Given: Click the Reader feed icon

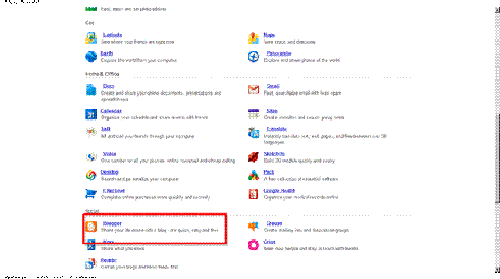Looking at the screenshot, I should [x=91, y=263].
